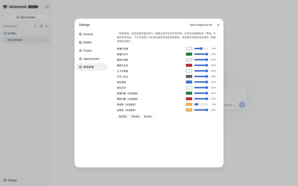Click blue send button in background chat
This screenshot has width=298, height=186.
click(x=242, y=105)
